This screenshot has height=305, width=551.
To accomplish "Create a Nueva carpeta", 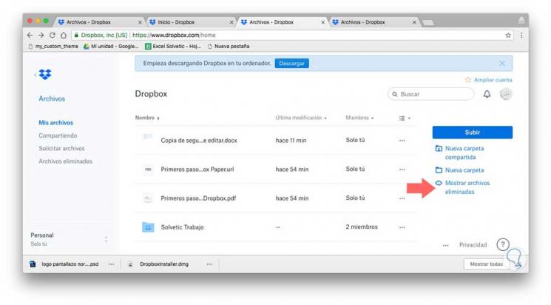I will (459, 170).
